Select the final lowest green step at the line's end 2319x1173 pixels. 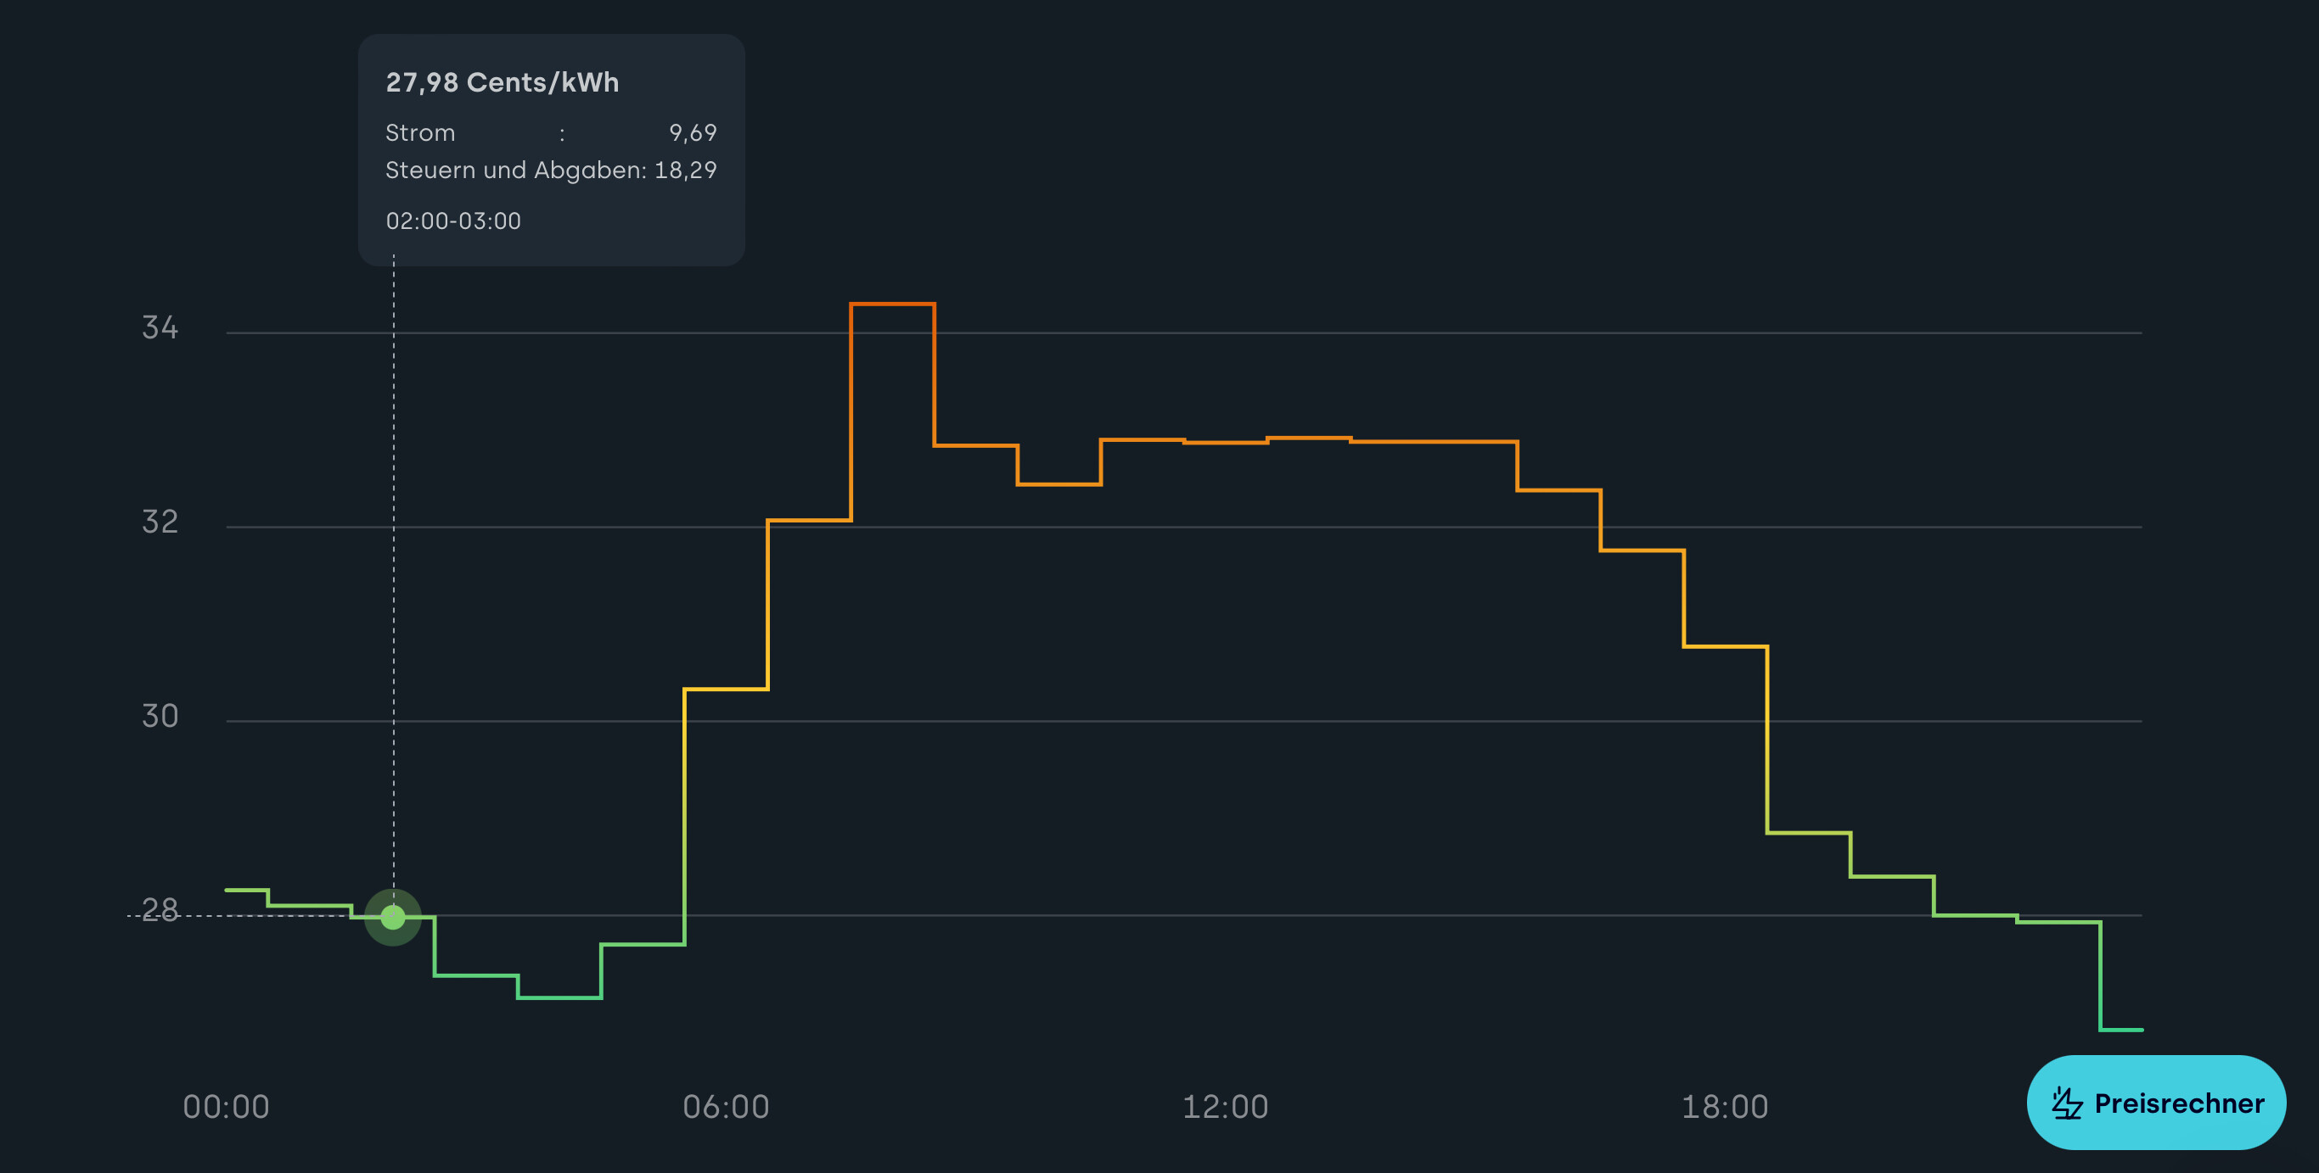(2121, 1029)
